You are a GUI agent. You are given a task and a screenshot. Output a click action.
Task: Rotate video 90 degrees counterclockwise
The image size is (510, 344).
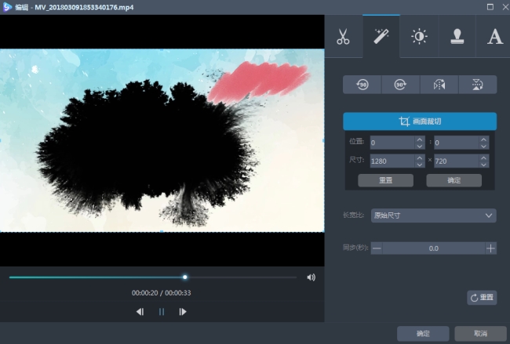[x=362, y=85]
